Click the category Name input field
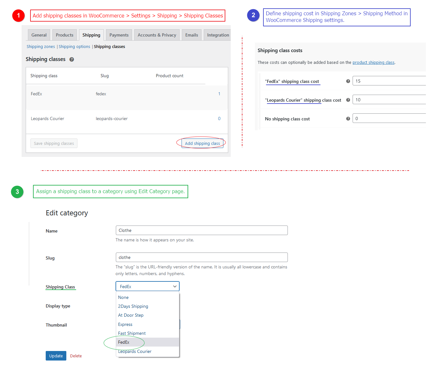The height and width of the screenshot is (371, 437). click(x=202, y=230)
